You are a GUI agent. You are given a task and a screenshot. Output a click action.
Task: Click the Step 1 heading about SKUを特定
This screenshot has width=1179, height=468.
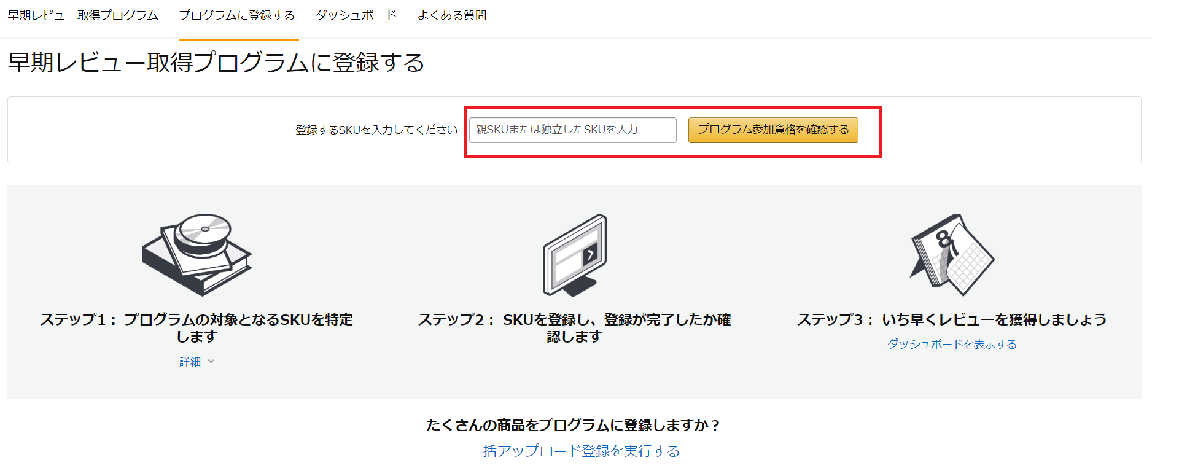click(x=196, y=328)
